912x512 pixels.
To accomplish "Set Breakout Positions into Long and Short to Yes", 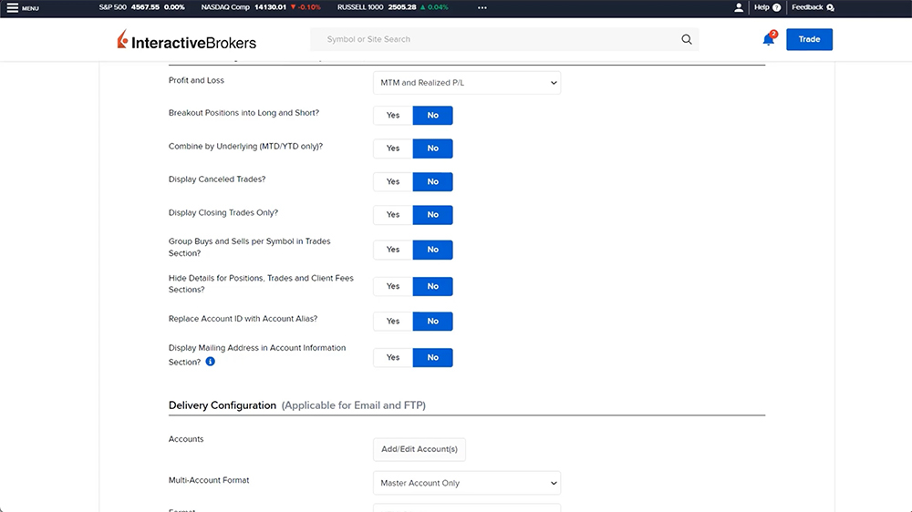I will point(393,116).
